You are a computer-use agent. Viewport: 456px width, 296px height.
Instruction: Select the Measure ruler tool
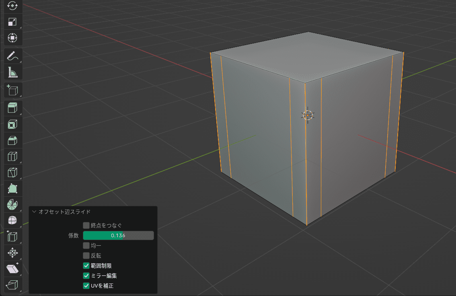[12, 72]
